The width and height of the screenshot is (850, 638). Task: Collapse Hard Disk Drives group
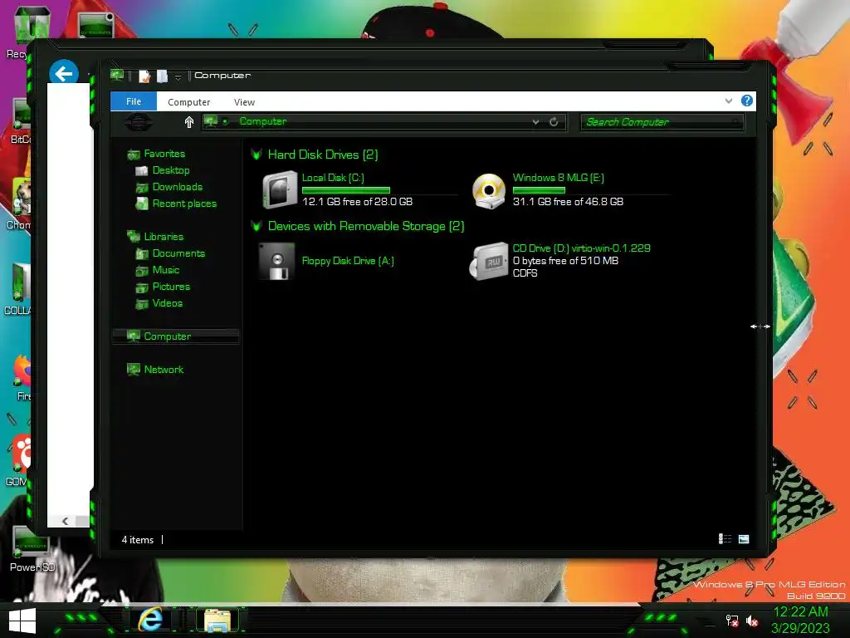[257, 155]
